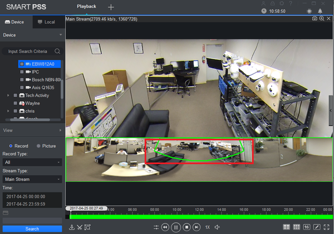Take snapshot with camera icon
This screenshot has width=334, height=234.
315,19
